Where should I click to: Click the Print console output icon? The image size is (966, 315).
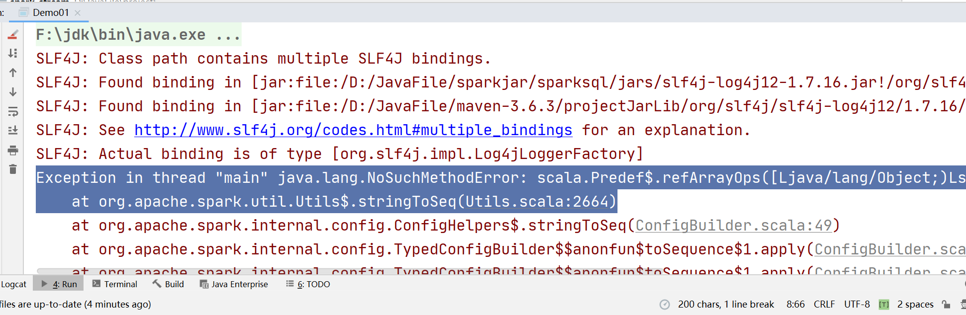click(13, 150)
